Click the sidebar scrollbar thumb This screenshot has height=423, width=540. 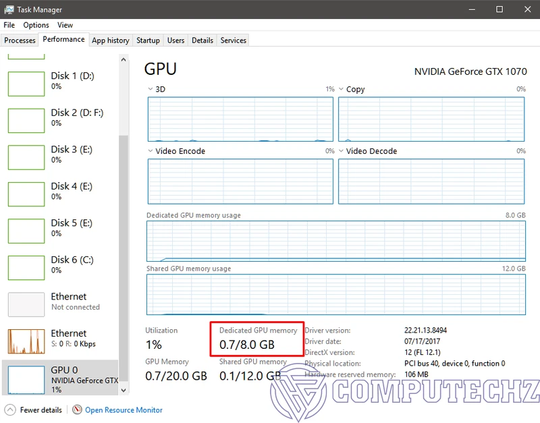pos(124,258)
